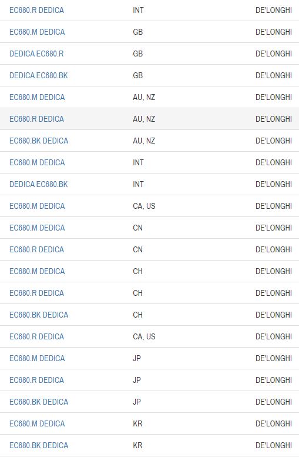Open EC680.R DEDICA link in INT row
299x457 pixels.
tap(36, 10)
